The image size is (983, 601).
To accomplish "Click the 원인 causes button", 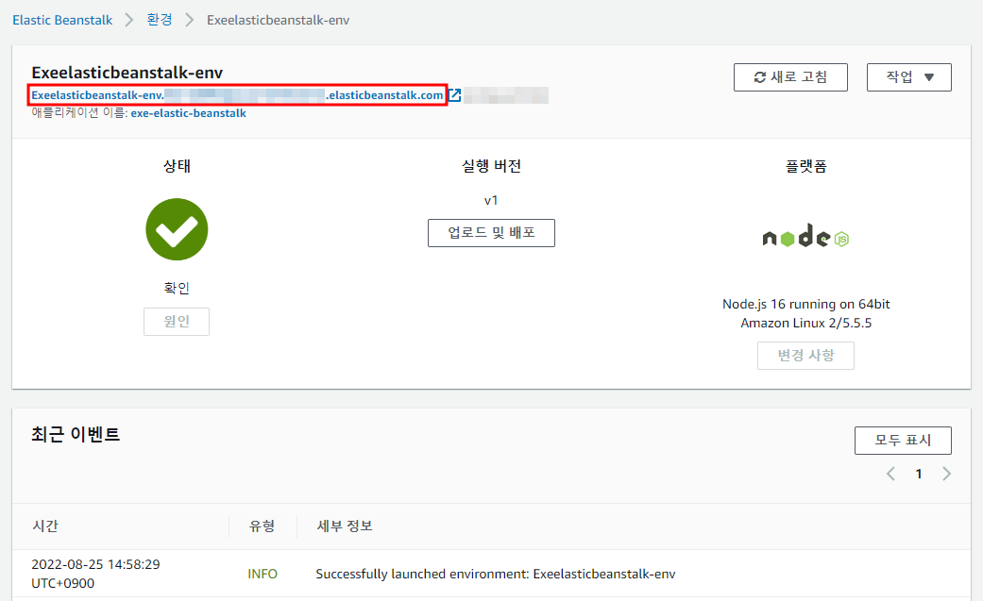I will (177, 322).
